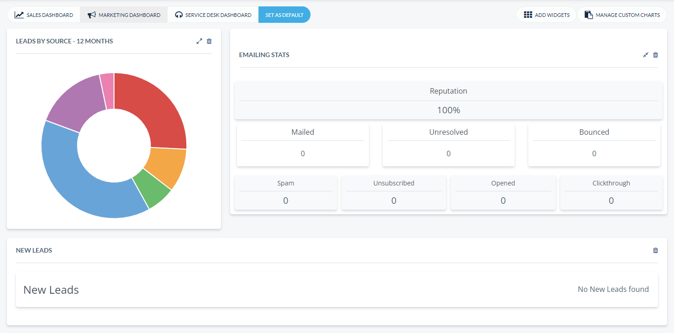The height and width of the screenshot is (333, 674).
Task: Open the Service Desk Dashboard tab
Action: [213, 15]
